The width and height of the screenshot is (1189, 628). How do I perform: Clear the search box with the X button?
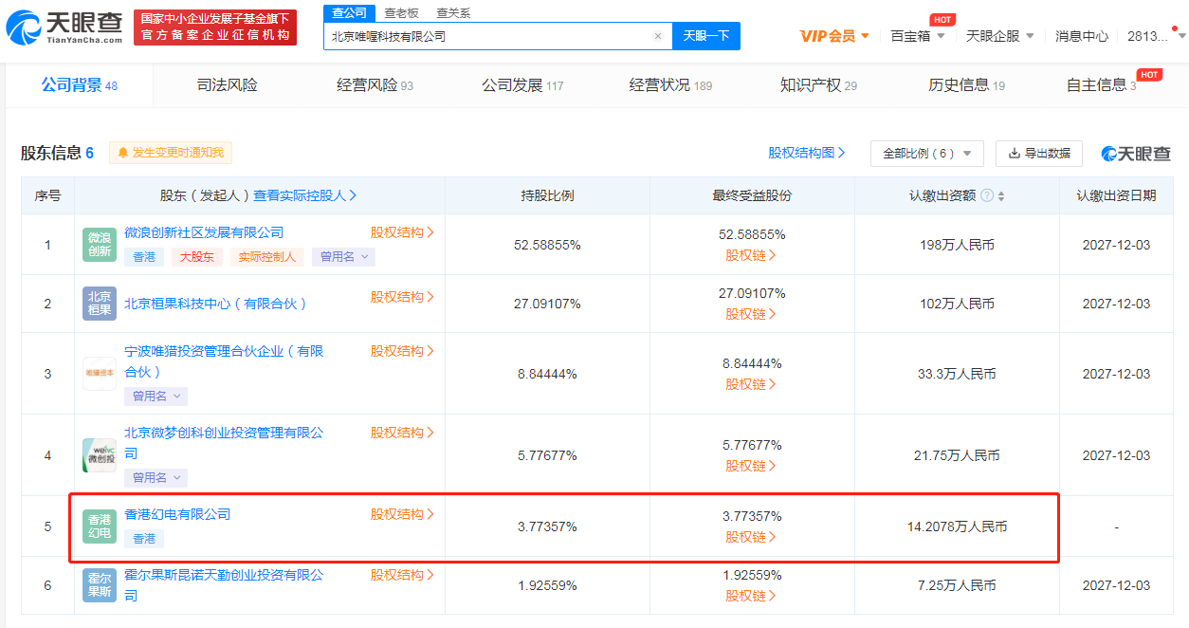click(658, 35)
